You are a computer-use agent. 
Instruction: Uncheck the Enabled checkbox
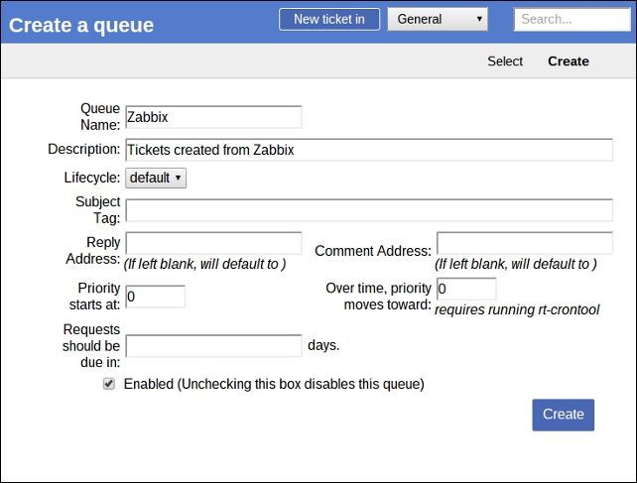(x=109, y=384)
